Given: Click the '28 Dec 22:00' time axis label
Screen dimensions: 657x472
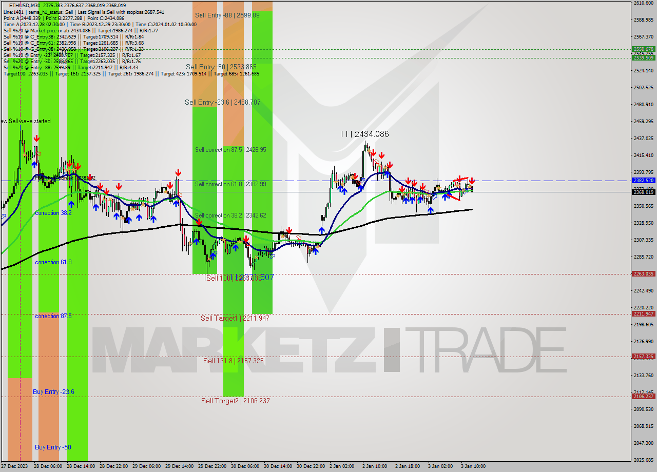Looking at the screenshot, I should [113, 466].
